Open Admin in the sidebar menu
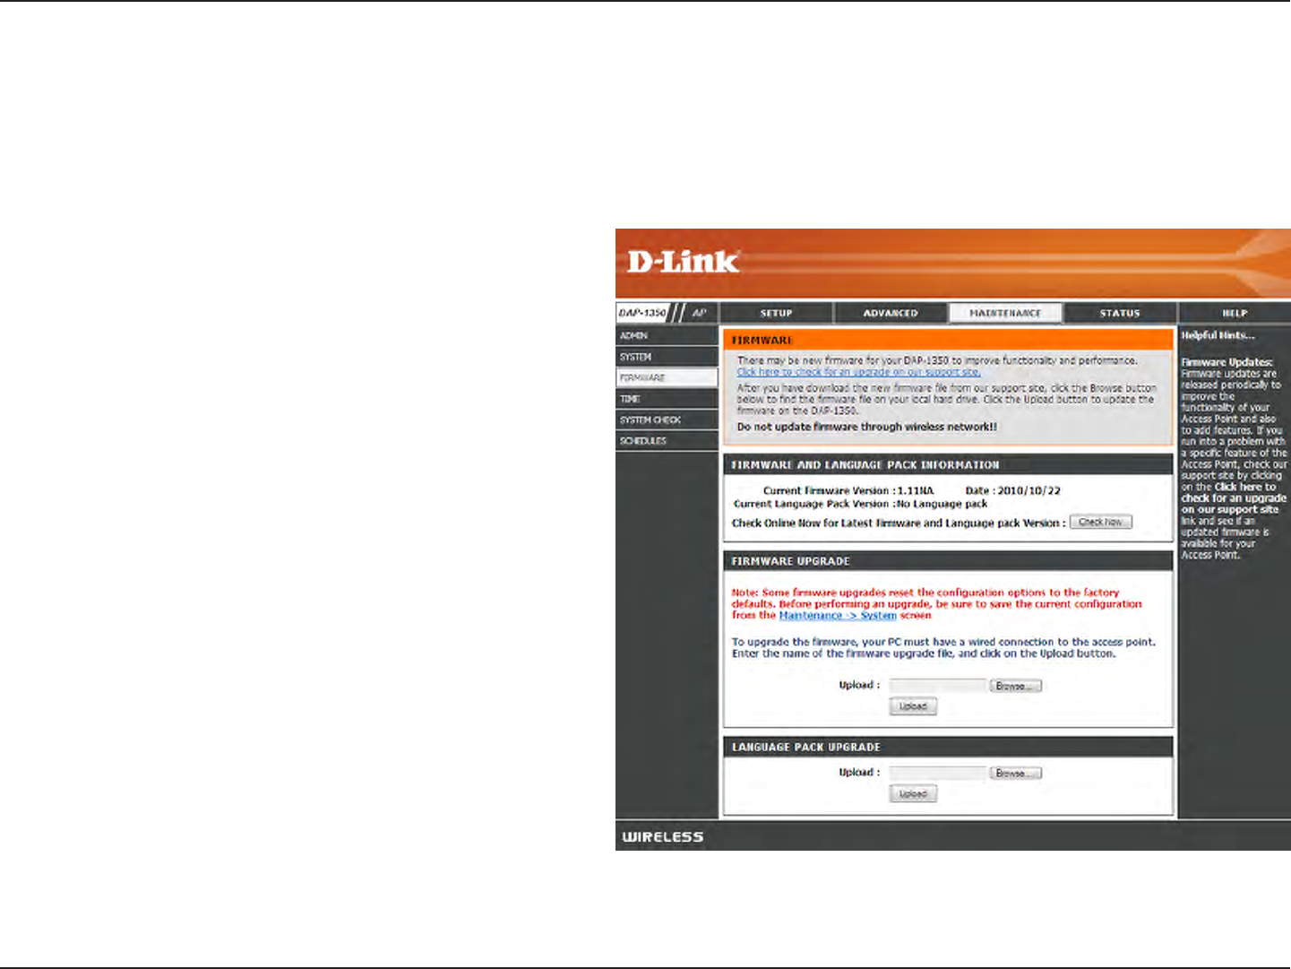 [667, 335]
